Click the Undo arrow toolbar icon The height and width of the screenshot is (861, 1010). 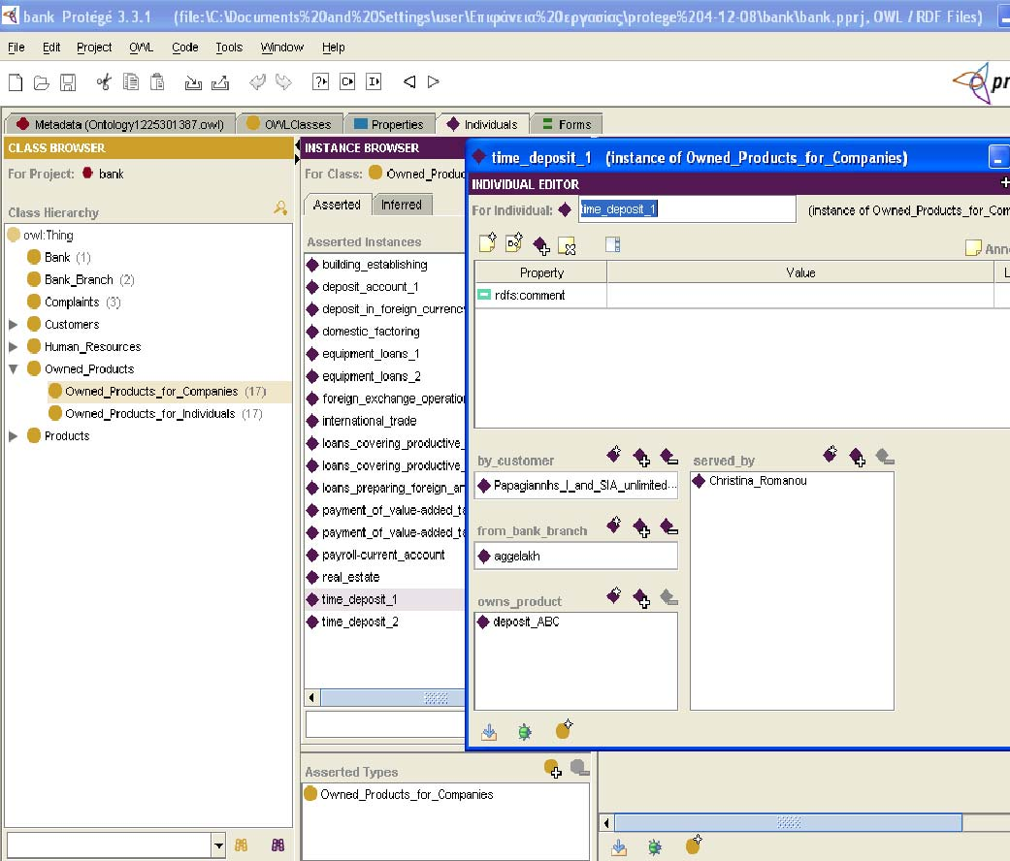tap(257, 81)
